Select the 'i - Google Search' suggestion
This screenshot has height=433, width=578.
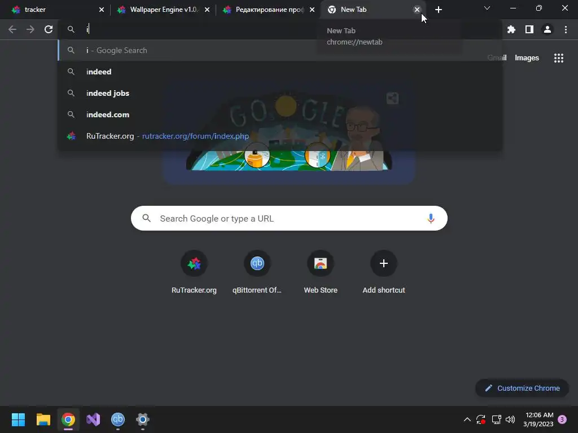click(x=280, y=50)
